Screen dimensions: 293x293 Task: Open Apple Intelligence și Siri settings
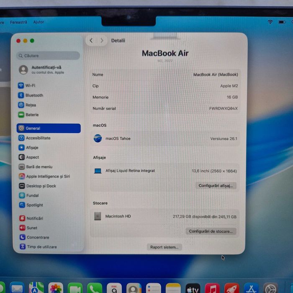[44, 176]
